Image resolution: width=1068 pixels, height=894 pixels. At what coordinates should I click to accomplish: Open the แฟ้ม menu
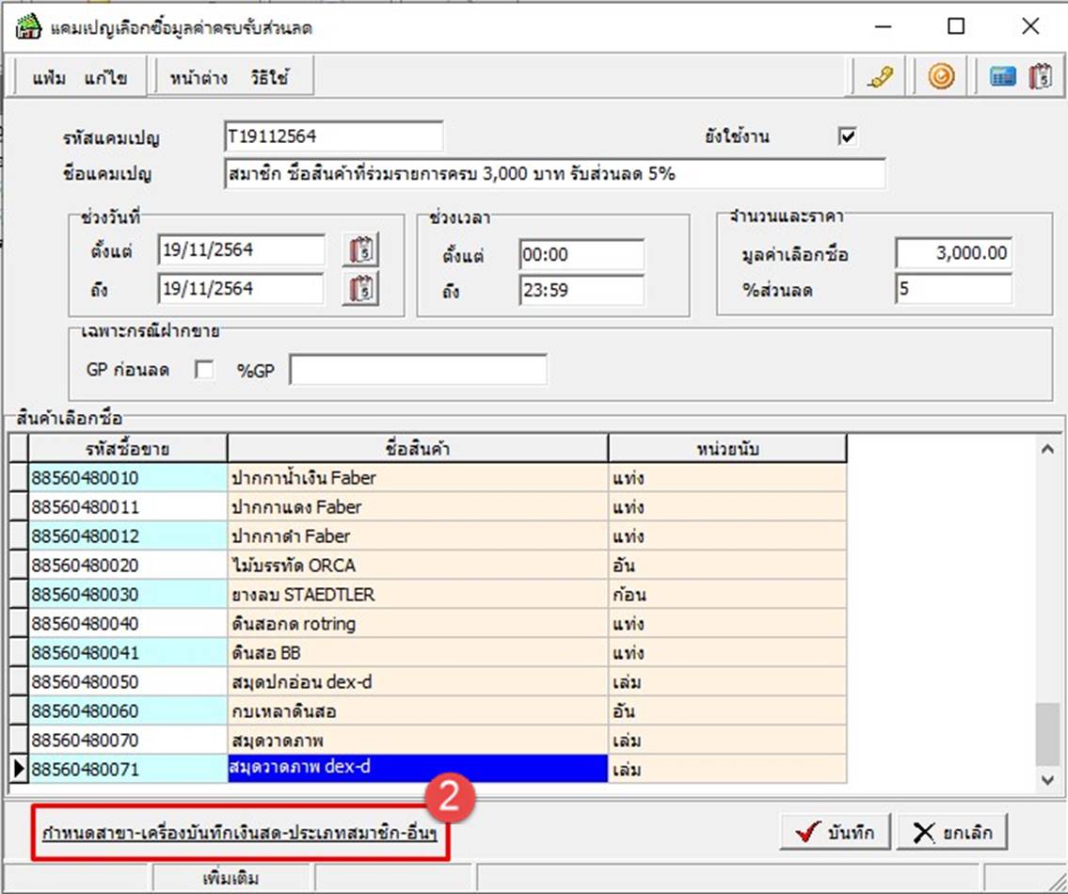tap(49, 78)
